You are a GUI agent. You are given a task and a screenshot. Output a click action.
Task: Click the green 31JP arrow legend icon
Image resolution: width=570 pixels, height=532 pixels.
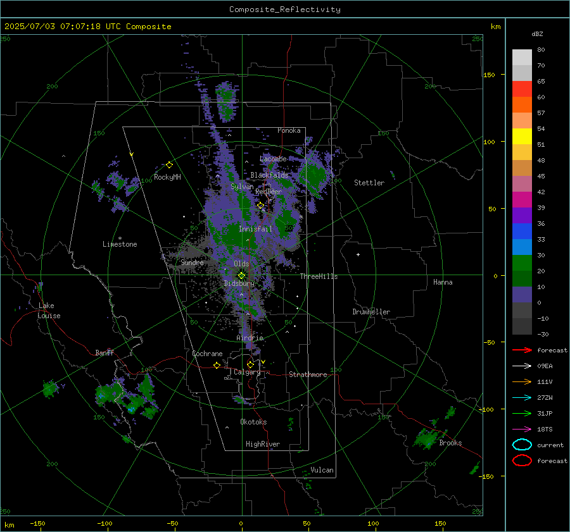pos(522,413)
